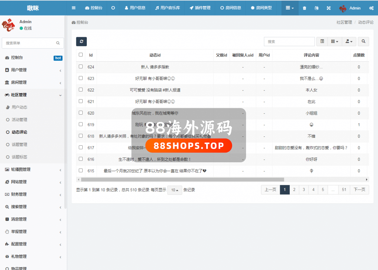Enter fullscreen using the expand icon
Viewport: 378px width, 270px height.
[x=329, y=8]
